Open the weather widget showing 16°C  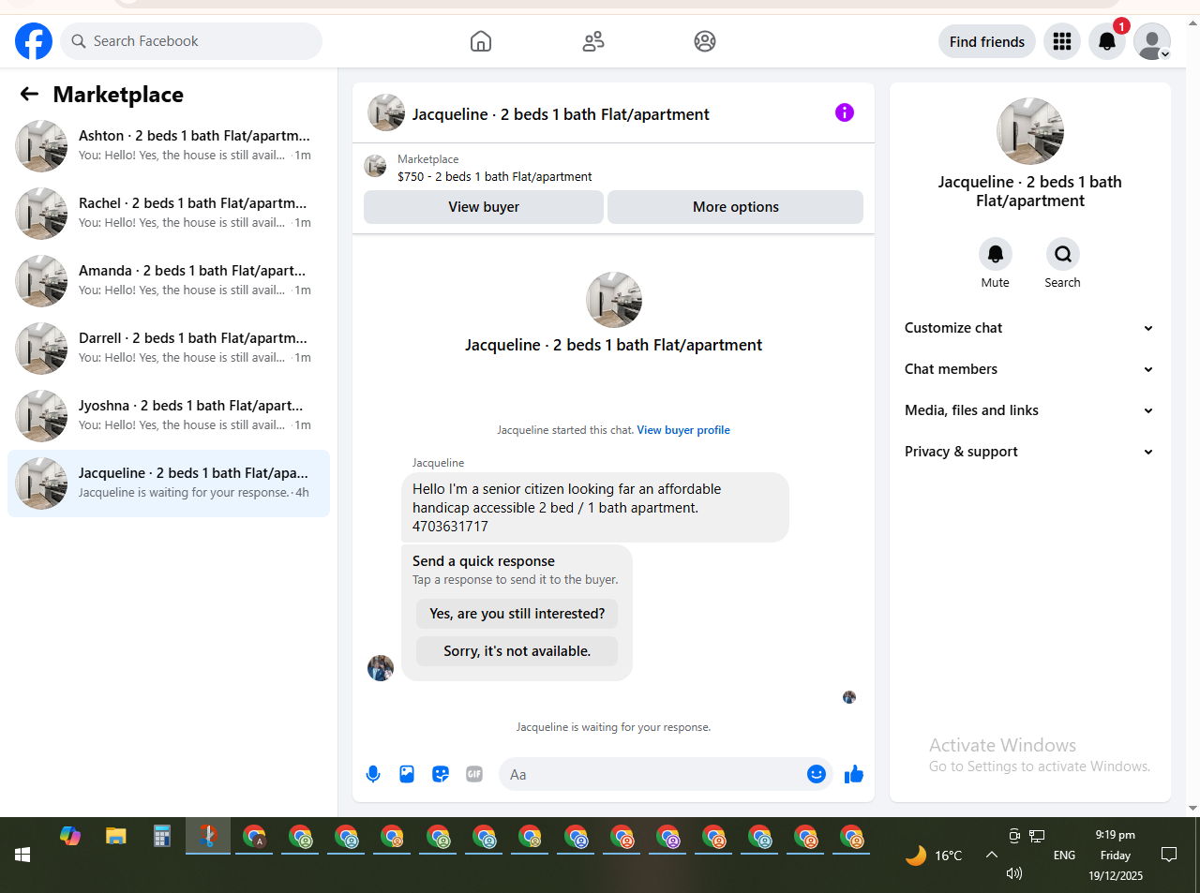(x=934, y=855)
